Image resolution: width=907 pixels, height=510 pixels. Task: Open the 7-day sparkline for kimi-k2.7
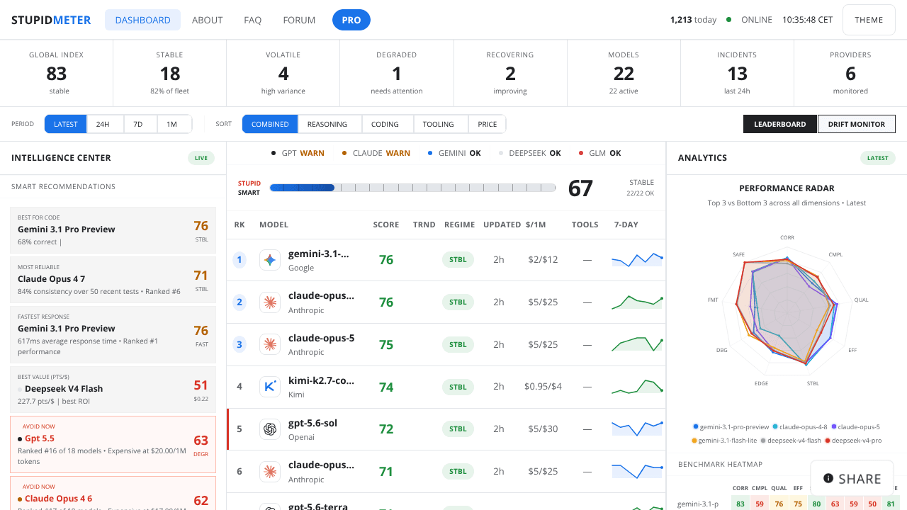(637, 387)
